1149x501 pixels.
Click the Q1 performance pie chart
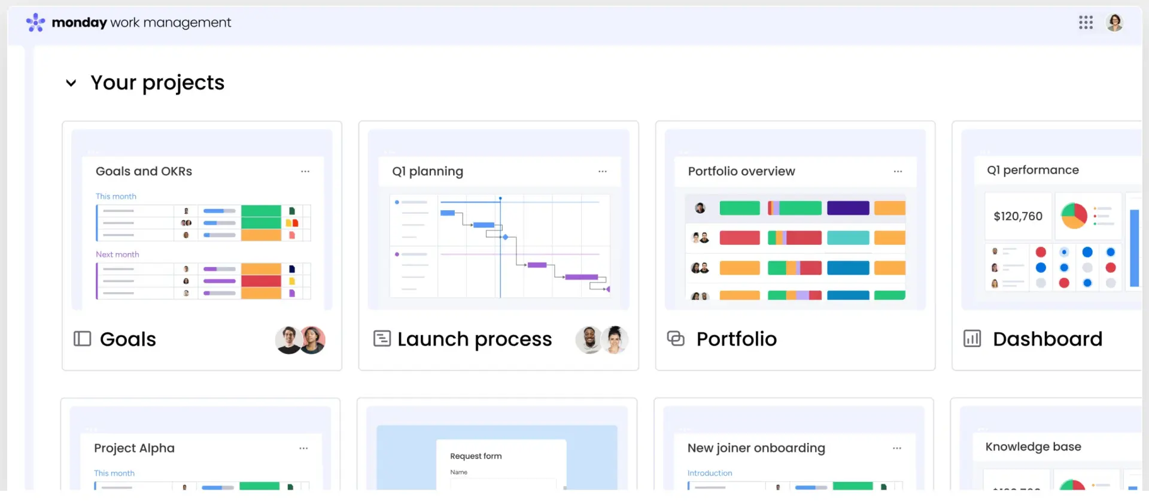pyautogui.click(x=1074, y=215)
